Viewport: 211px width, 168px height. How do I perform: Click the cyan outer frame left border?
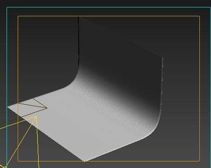point(7,87)
